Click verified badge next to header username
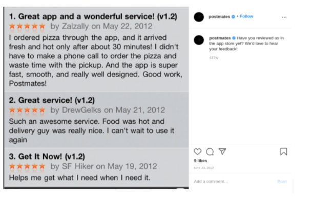Screen dimensions: 313x200 (233, 17)
